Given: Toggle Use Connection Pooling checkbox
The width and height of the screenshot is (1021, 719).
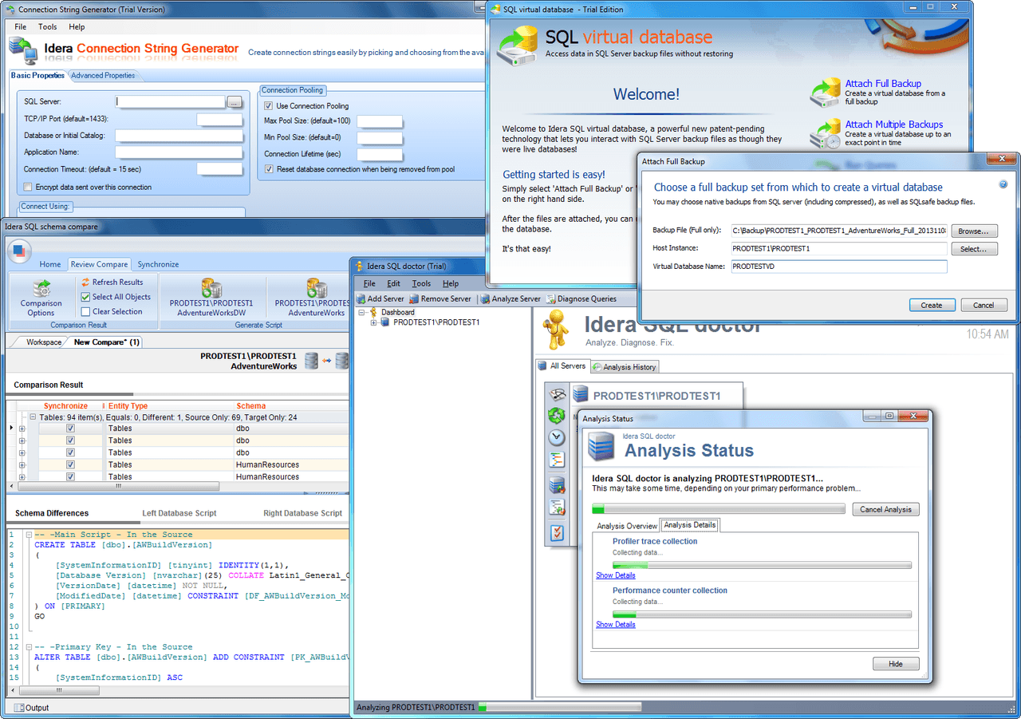Looking at the screenshot, I should click(269, 105).
